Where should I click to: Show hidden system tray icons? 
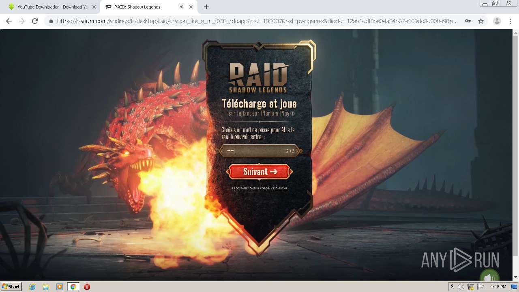click(x=452, y=287)
